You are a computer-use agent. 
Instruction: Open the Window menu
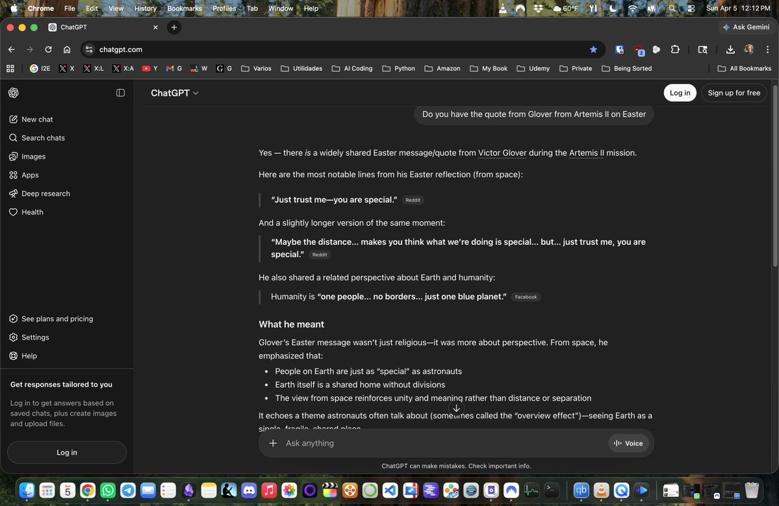(281, 8)
